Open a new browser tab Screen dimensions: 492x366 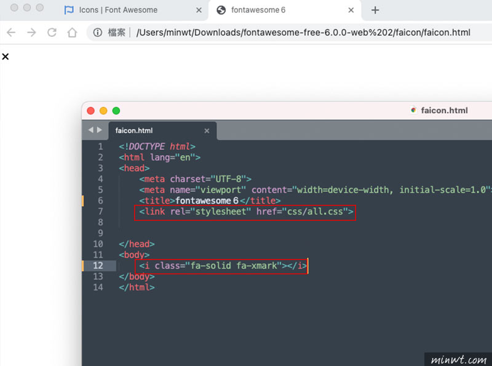click(x=375, y=10)
